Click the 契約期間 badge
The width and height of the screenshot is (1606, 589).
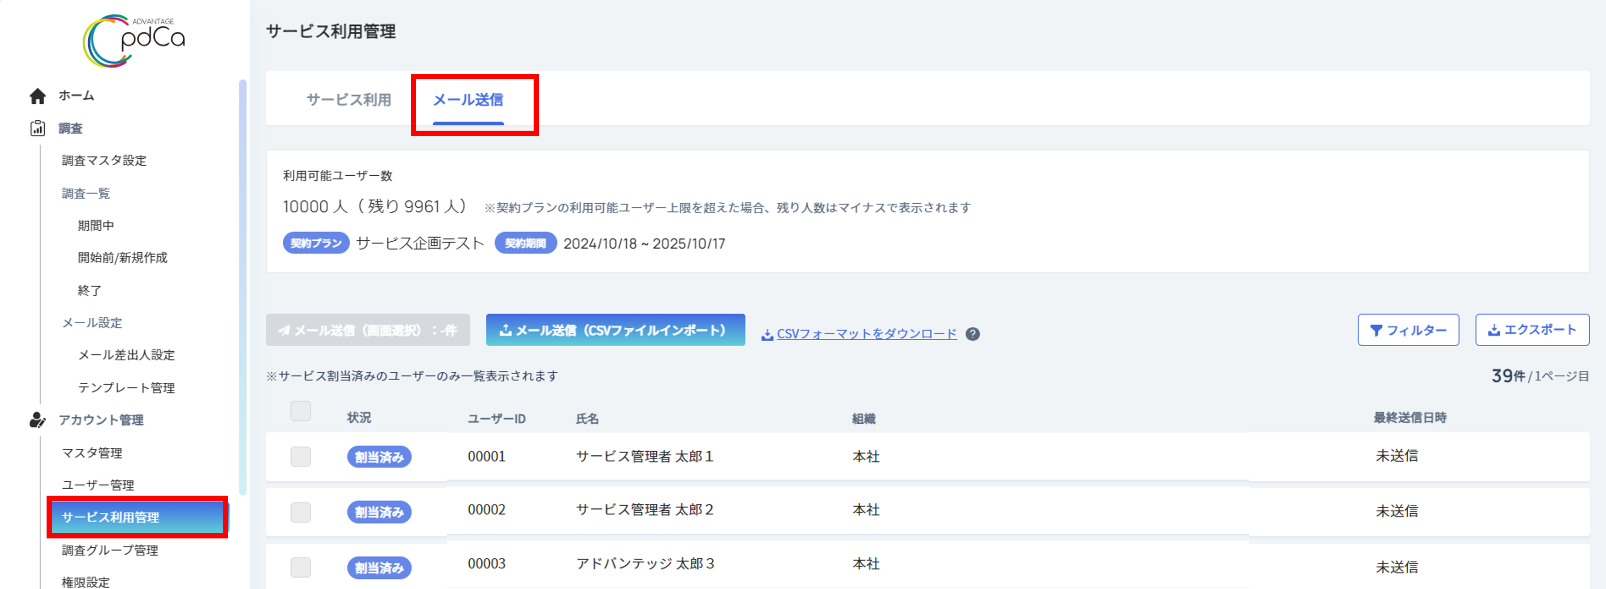[525, 243]
